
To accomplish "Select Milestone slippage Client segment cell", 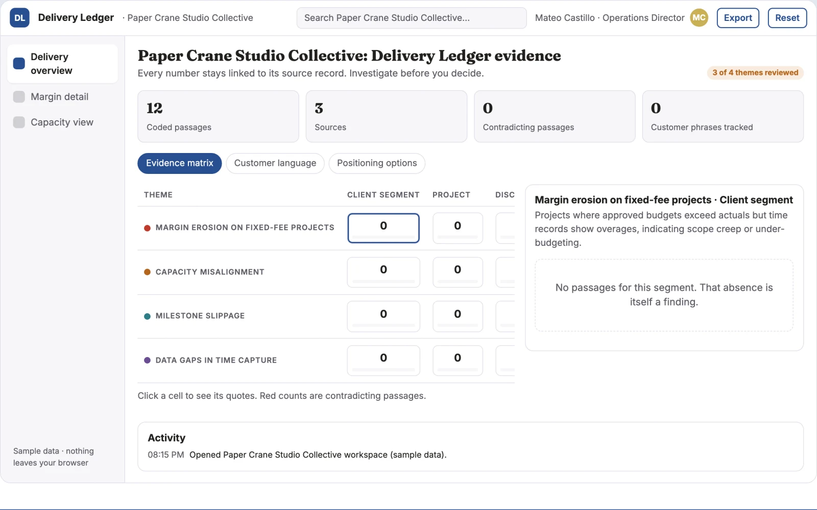I will (x=383, y=316).
